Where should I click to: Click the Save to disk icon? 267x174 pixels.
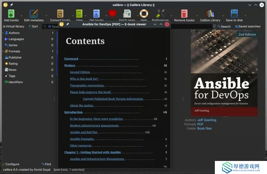click(x=234, y=14)
